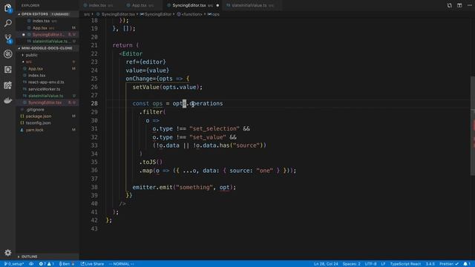Open Spaces: 2 indentation selector

click(351, 264)
